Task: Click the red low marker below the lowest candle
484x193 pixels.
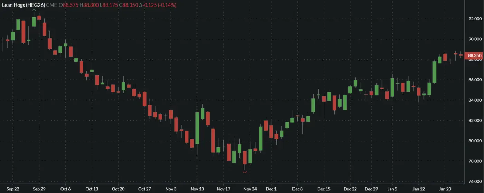Action: click(245, 171)
